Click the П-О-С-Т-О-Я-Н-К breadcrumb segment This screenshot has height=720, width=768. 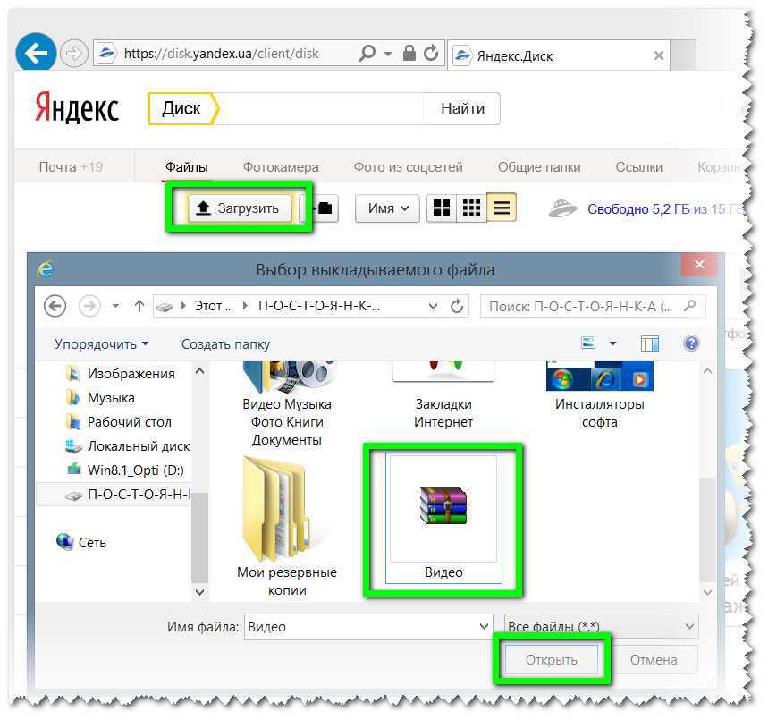tap(319, 306)
